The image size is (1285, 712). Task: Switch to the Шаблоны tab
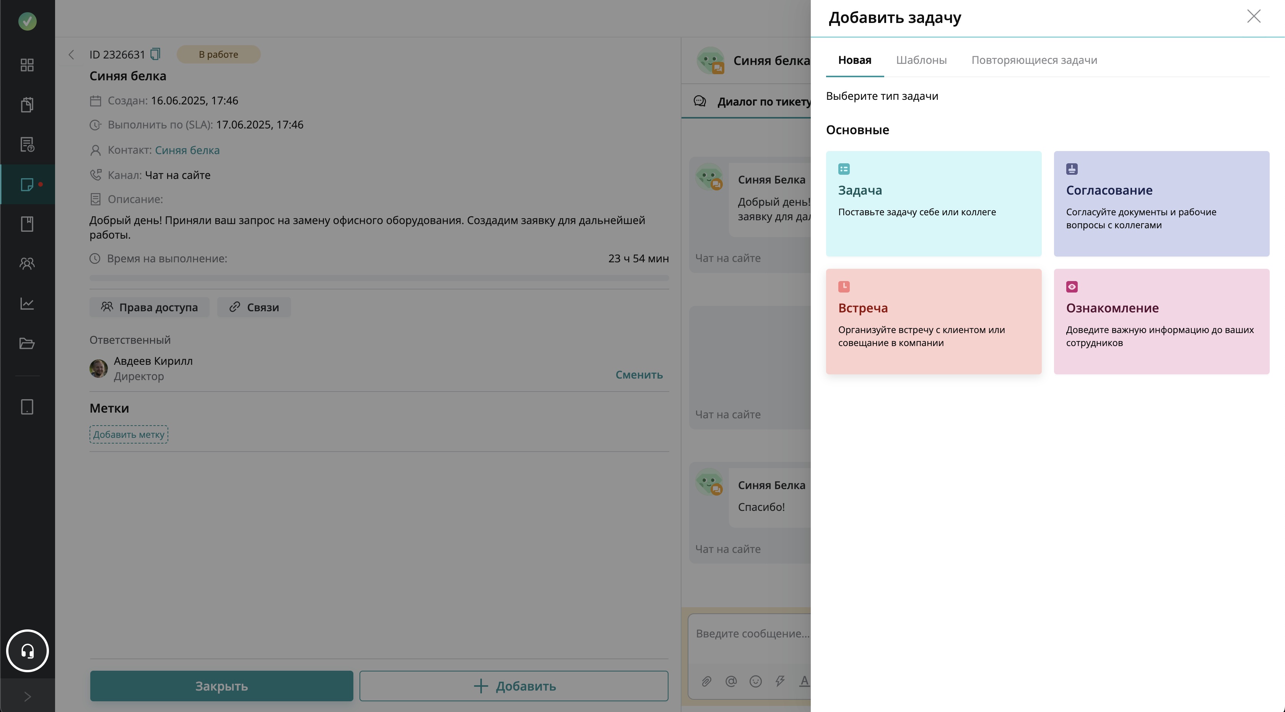(x=921, y=60)
